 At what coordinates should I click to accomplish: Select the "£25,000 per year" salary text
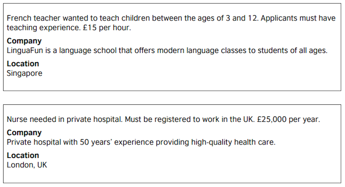[x=288, y=119]
